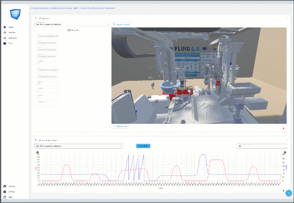Collapse the top 3D panel using corner chevron

point(287,18)
